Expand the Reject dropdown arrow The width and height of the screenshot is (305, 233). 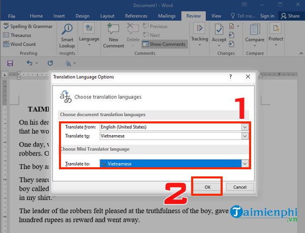(x=238, y=26)
